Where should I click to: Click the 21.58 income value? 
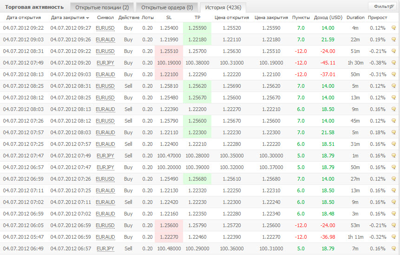click(x=328, y=132)
